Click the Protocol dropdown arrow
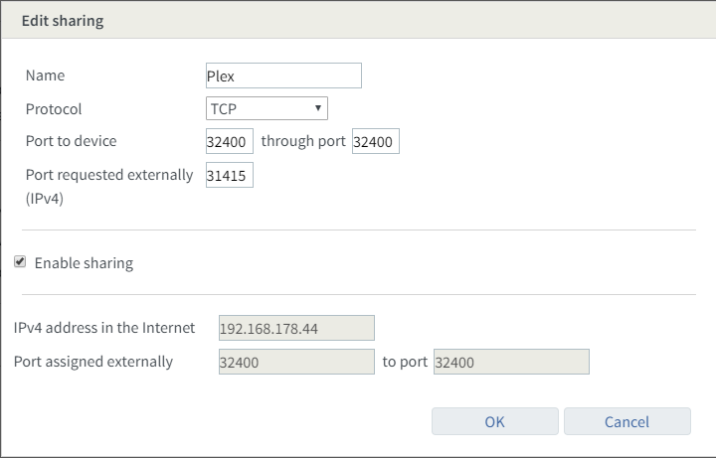Screen dimensions: 716x458 [x=317, y=108]
